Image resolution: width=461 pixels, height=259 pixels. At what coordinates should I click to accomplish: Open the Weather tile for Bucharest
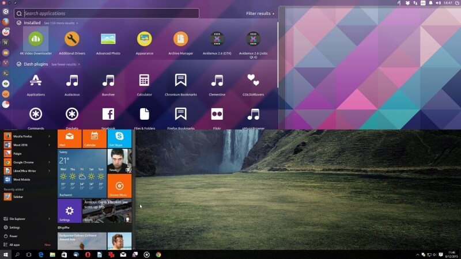tap(82, 173)
